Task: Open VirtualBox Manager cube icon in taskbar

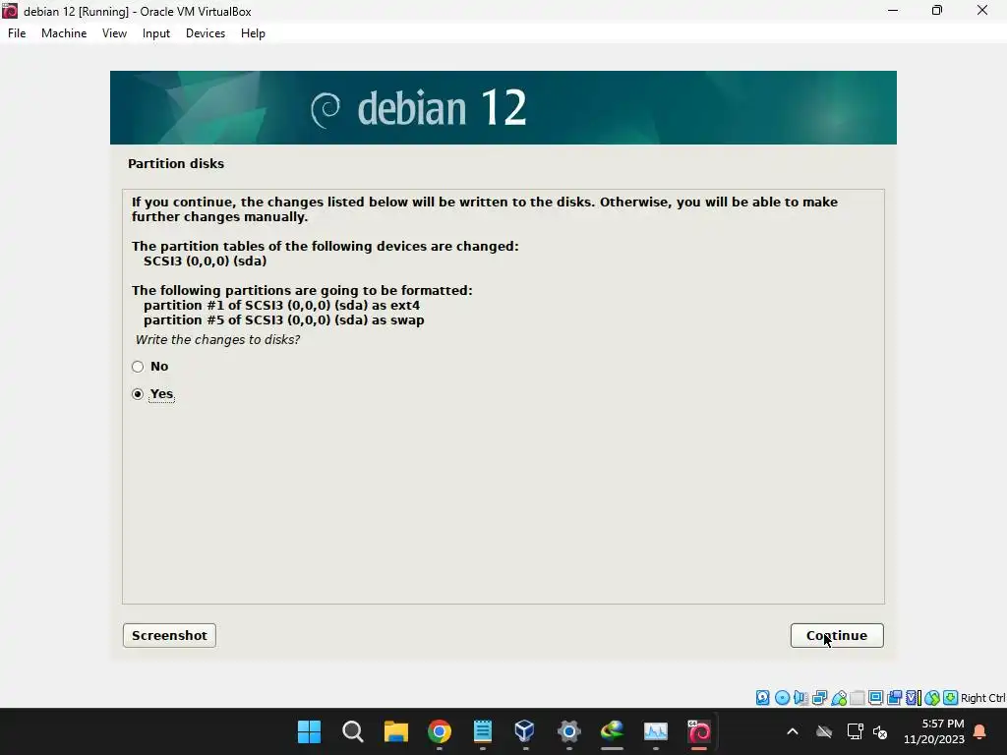Action: (525, 730)
